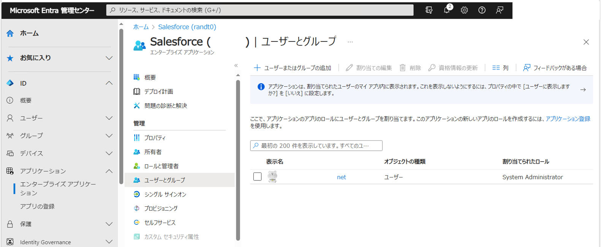Click the Salesforce enterprise application icon
This screenshot has height=247, width=601.
click(x=139, y=46)
